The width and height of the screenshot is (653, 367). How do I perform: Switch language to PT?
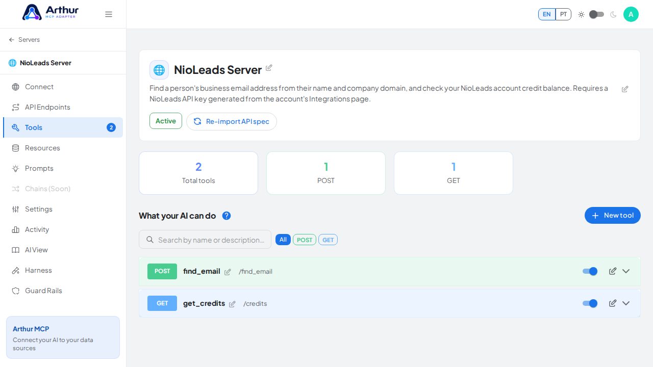[x=563, y=14]
